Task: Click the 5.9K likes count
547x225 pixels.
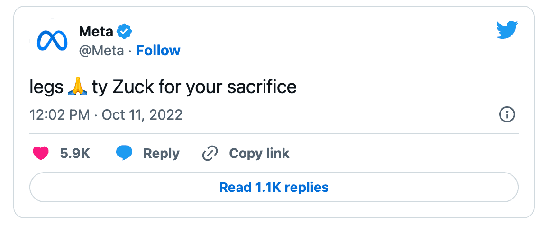Action: tap(75, 153)
